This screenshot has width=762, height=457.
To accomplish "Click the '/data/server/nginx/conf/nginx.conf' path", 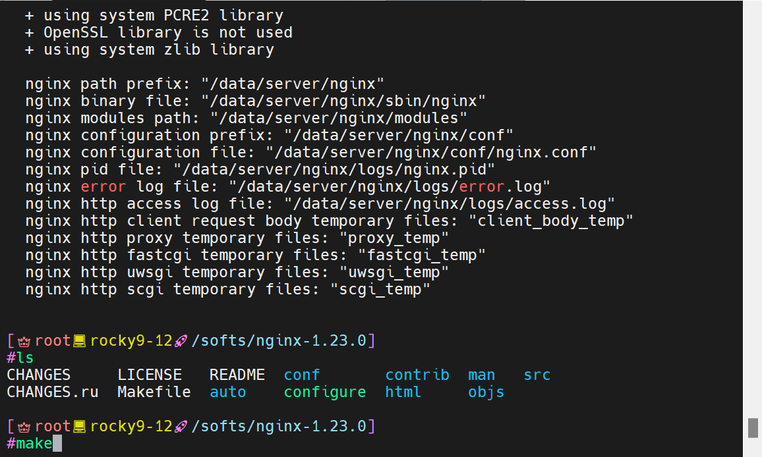I will click(430, 153).
